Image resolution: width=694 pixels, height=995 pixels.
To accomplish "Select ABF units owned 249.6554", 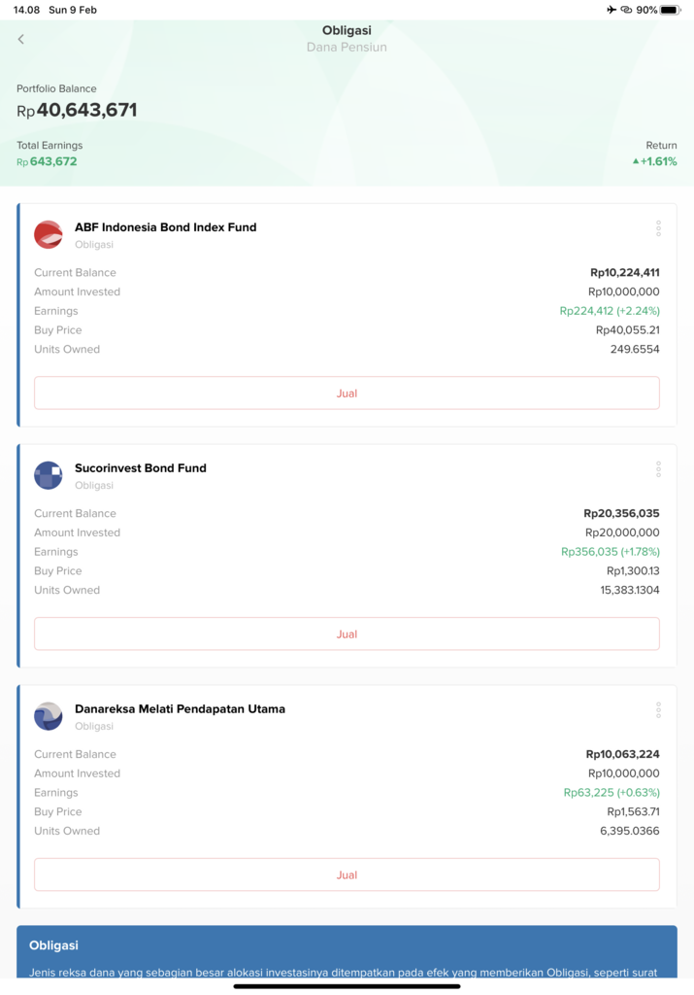I will click(635, 349).
